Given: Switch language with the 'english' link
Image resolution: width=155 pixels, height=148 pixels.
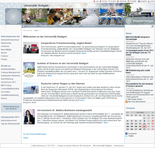Looking at the screenshot, I should (x=143, y=1).
